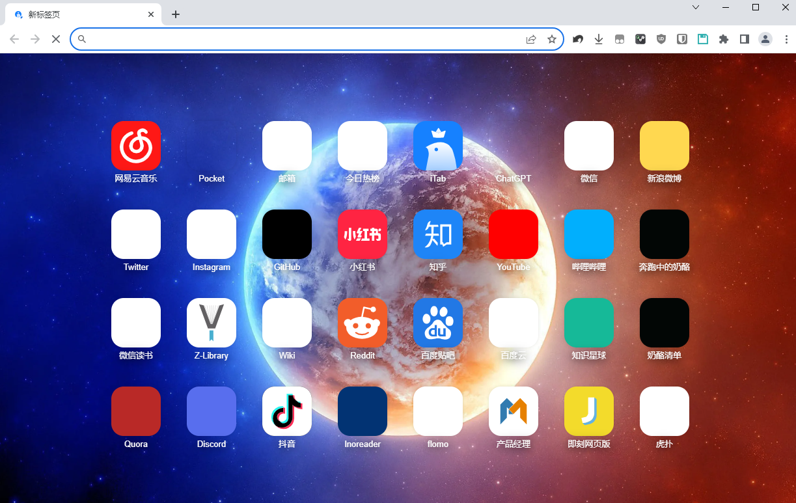The height and width of the screenshot is (503, 796).
Task: Open the Z-Library shortcut icon
Action: 212,323
